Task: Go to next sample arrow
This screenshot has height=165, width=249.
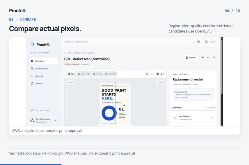Action: click(x=214, y=57)
